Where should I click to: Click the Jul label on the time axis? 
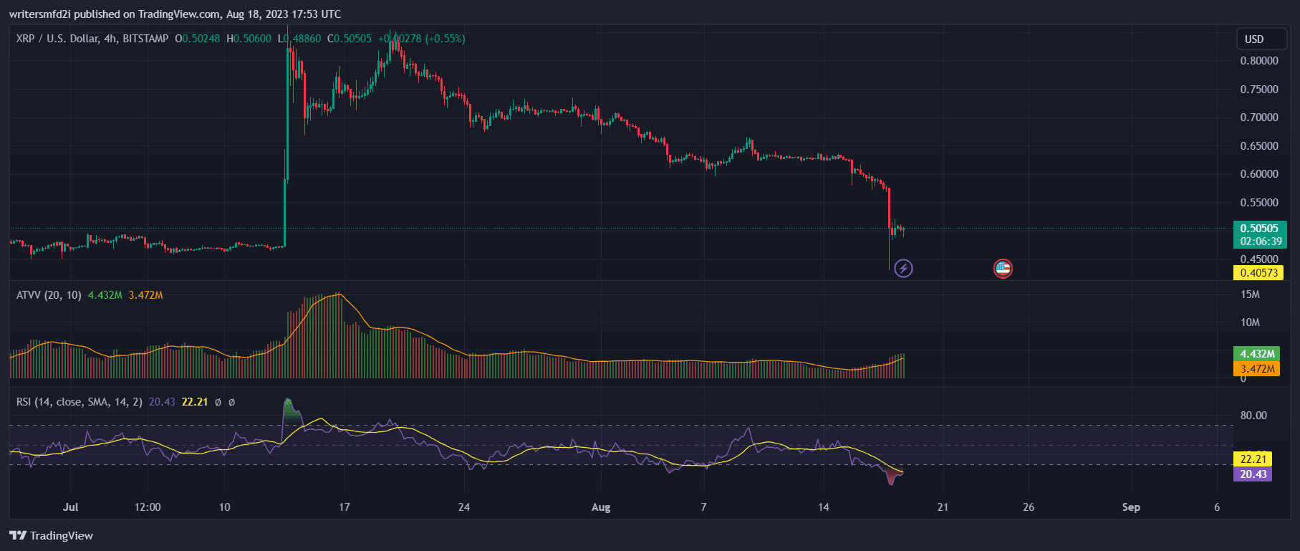[70, 507]
